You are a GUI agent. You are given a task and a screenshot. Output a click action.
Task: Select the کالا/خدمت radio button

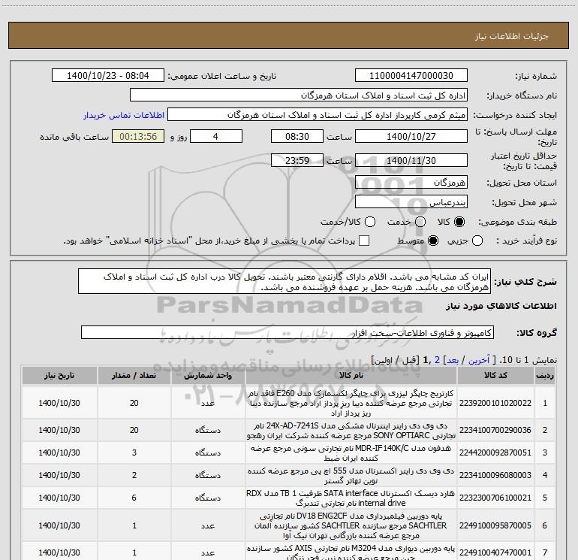(x=370, y=222)
